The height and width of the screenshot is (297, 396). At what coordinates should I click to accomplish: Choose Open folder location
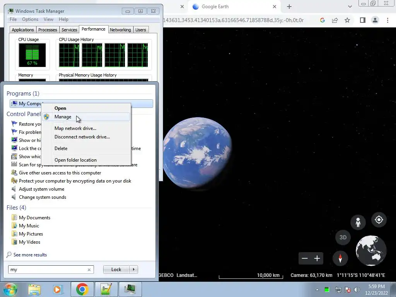(86, 160)
